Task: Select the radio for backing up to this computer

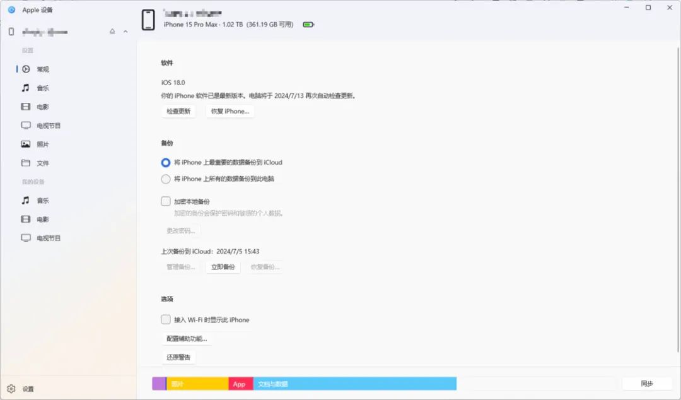Action: 165,179
